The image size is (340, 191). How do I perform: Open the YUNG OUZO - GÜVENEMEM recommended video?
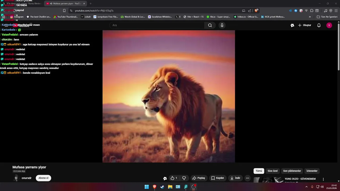coord(300,179)
